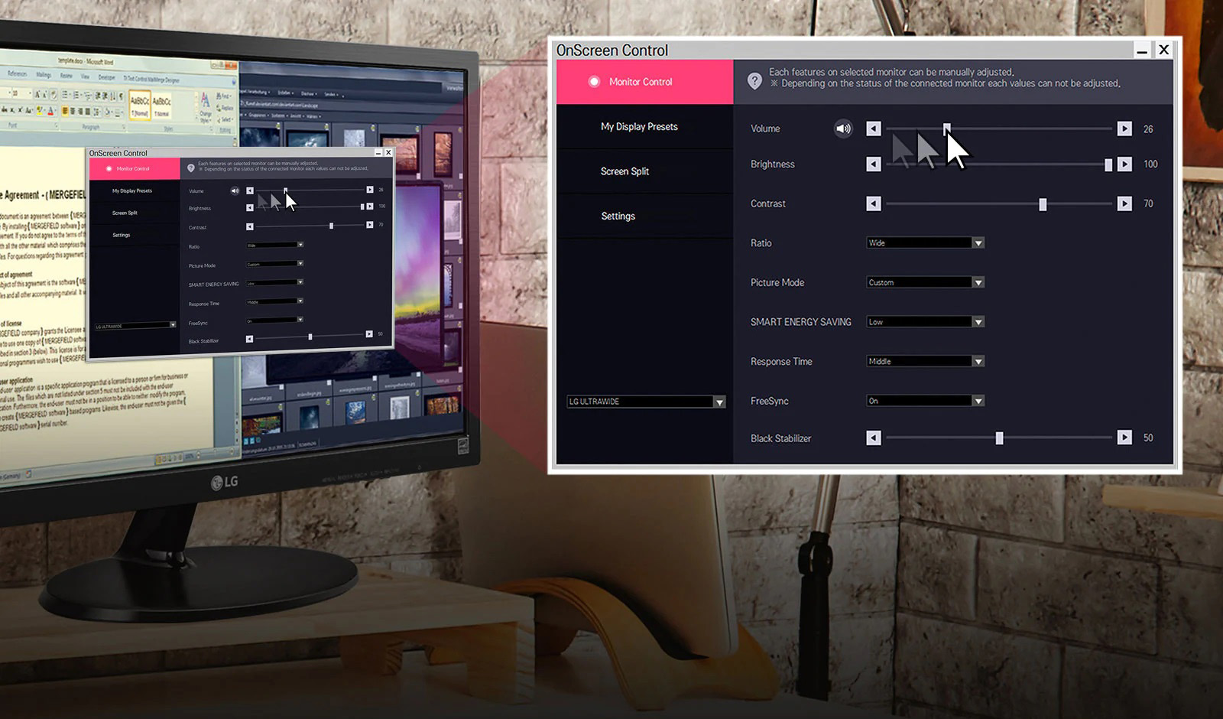Image resolution: width=1223 pixels, height=719 pixels.
Task: Go to the Settings tab
Action: [x=618, y=216]
